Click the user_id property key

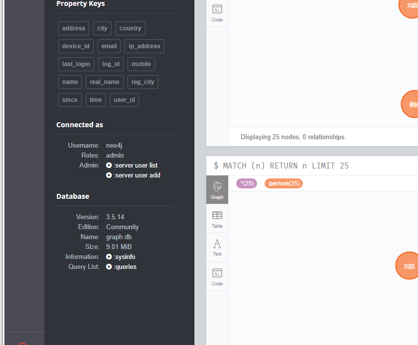coord(124,100)
